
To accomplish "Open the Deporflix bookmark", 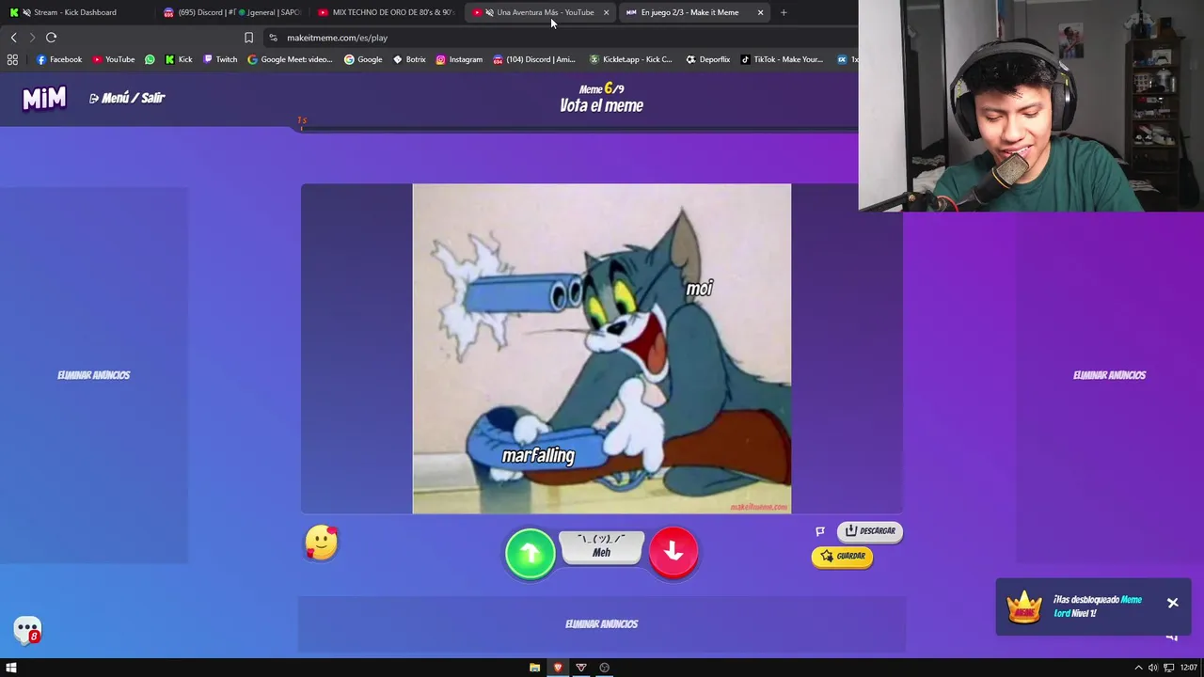I will pos(707,59).
